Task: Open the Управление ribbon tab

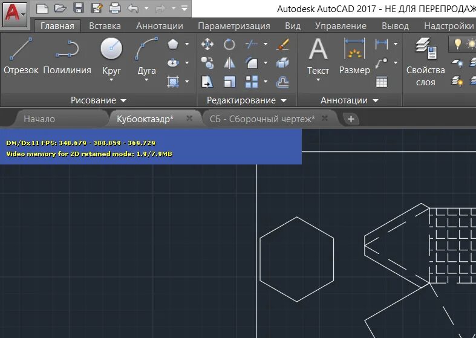Action: 341,26
